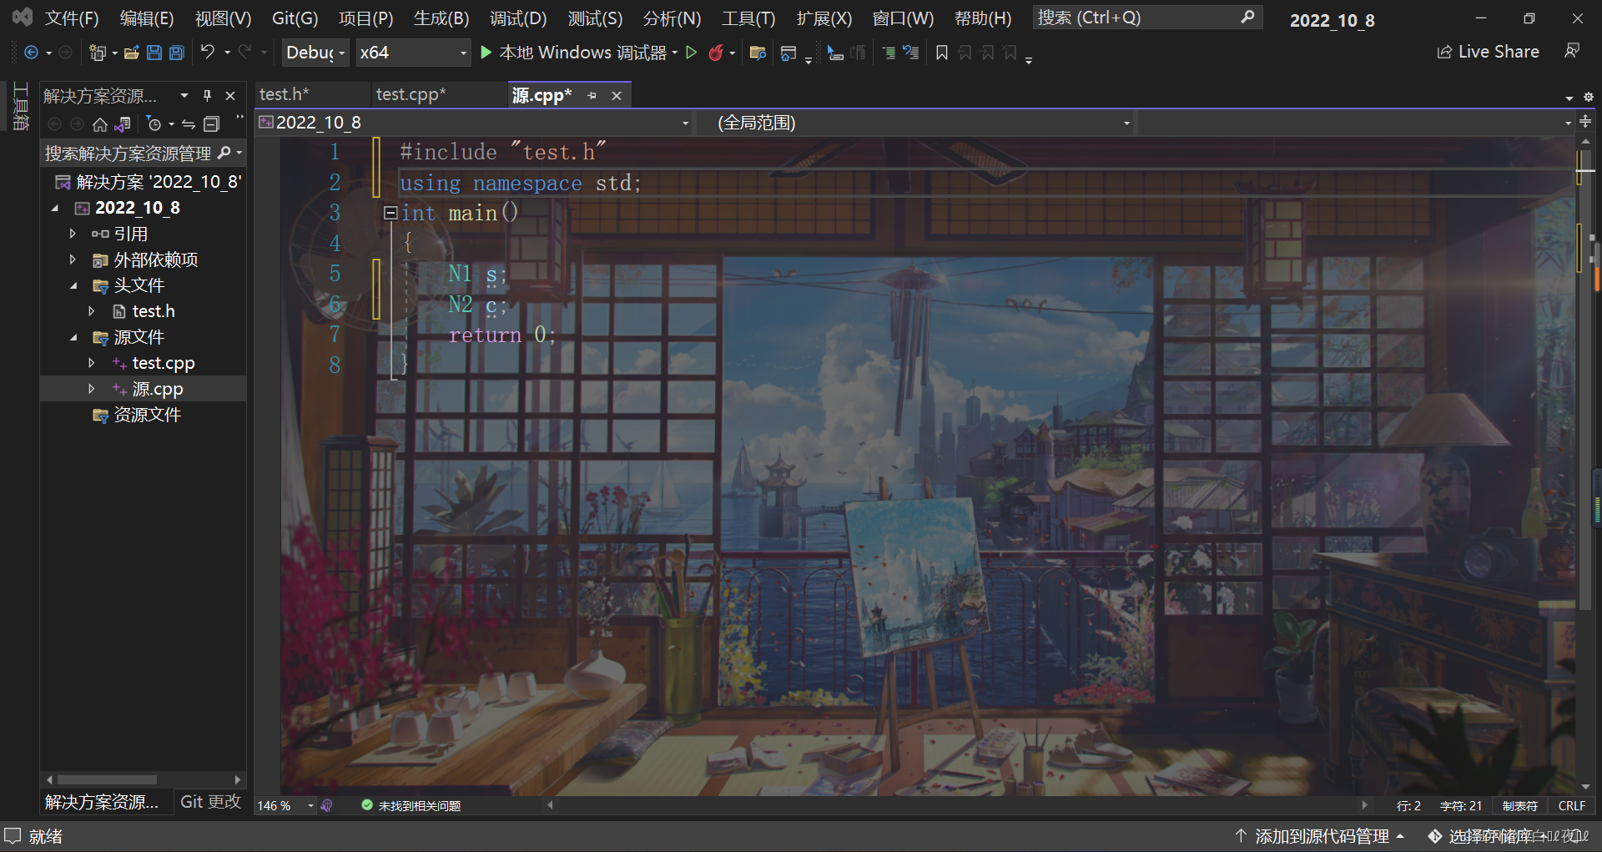Select 源.cpp in solution explorer
1602x852 pixels.
[157, 389]
